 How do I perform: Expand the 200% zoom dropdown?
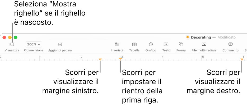pyautogui.click(x=34, y=45)
